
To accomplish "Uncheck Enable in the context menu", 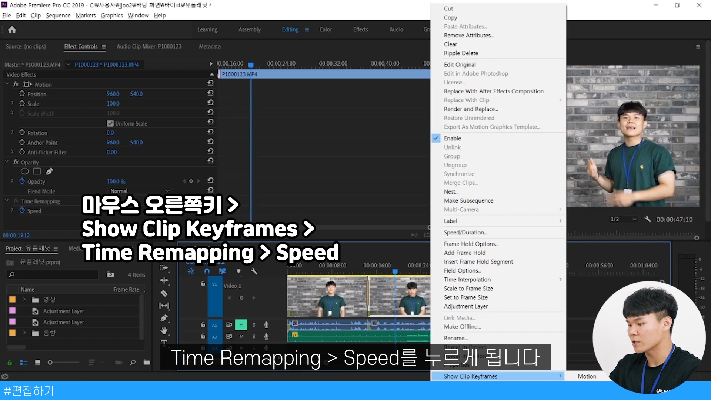I will point(452,138).
